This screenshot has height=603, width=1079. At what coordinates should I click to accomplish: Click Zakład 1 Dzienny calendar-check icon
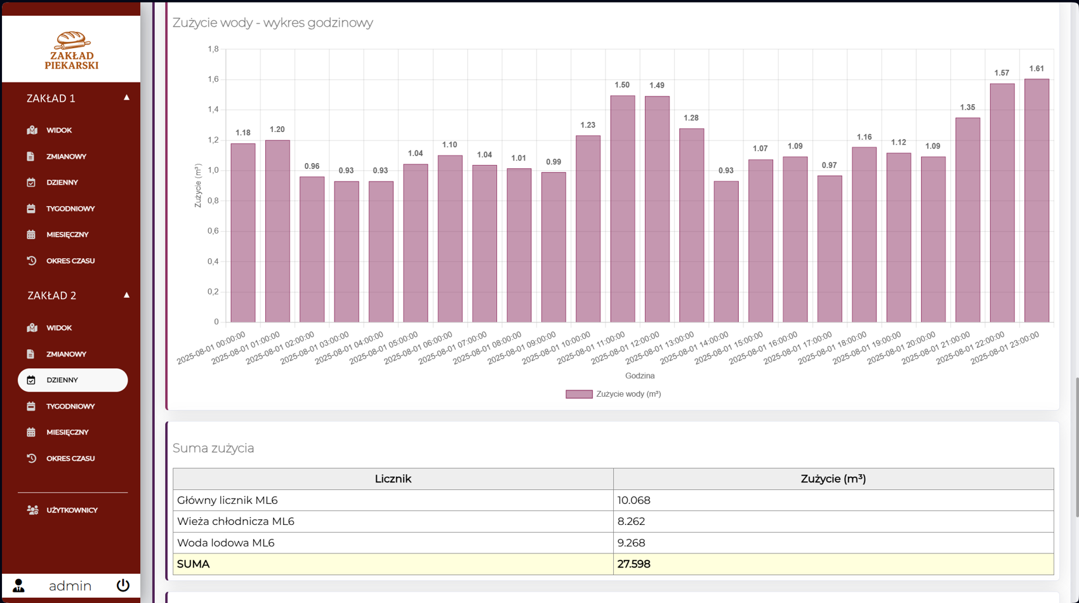pos(31,183)
